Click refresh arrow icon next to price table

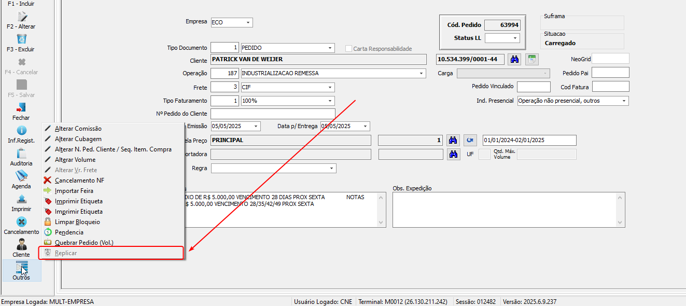point(470,141)
